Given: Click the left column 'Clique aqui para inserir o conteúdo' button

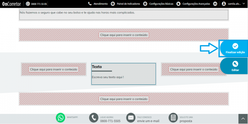Looking at the screenshot, I should [54, 69].
